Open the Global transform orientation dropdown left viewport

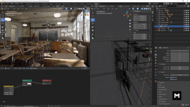pyautogui.click(x=48, y=6)
